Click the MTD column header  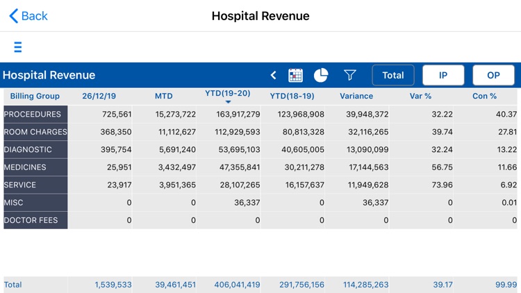tap(163, 96)
